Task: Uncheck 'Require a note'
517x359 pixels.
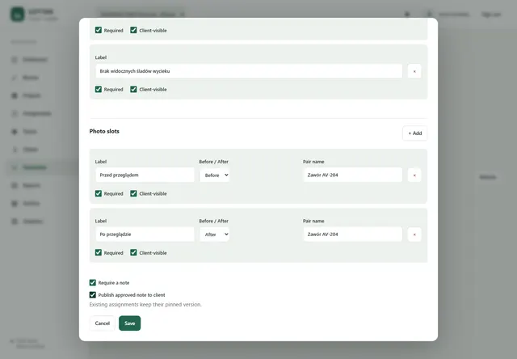Action: click(x=93, y=282)
